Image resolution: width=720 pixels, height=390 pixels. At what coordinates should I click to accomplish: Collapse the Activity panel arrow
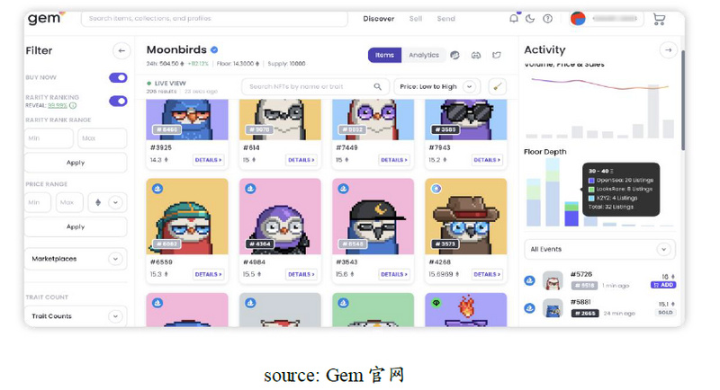pos(668,50)
